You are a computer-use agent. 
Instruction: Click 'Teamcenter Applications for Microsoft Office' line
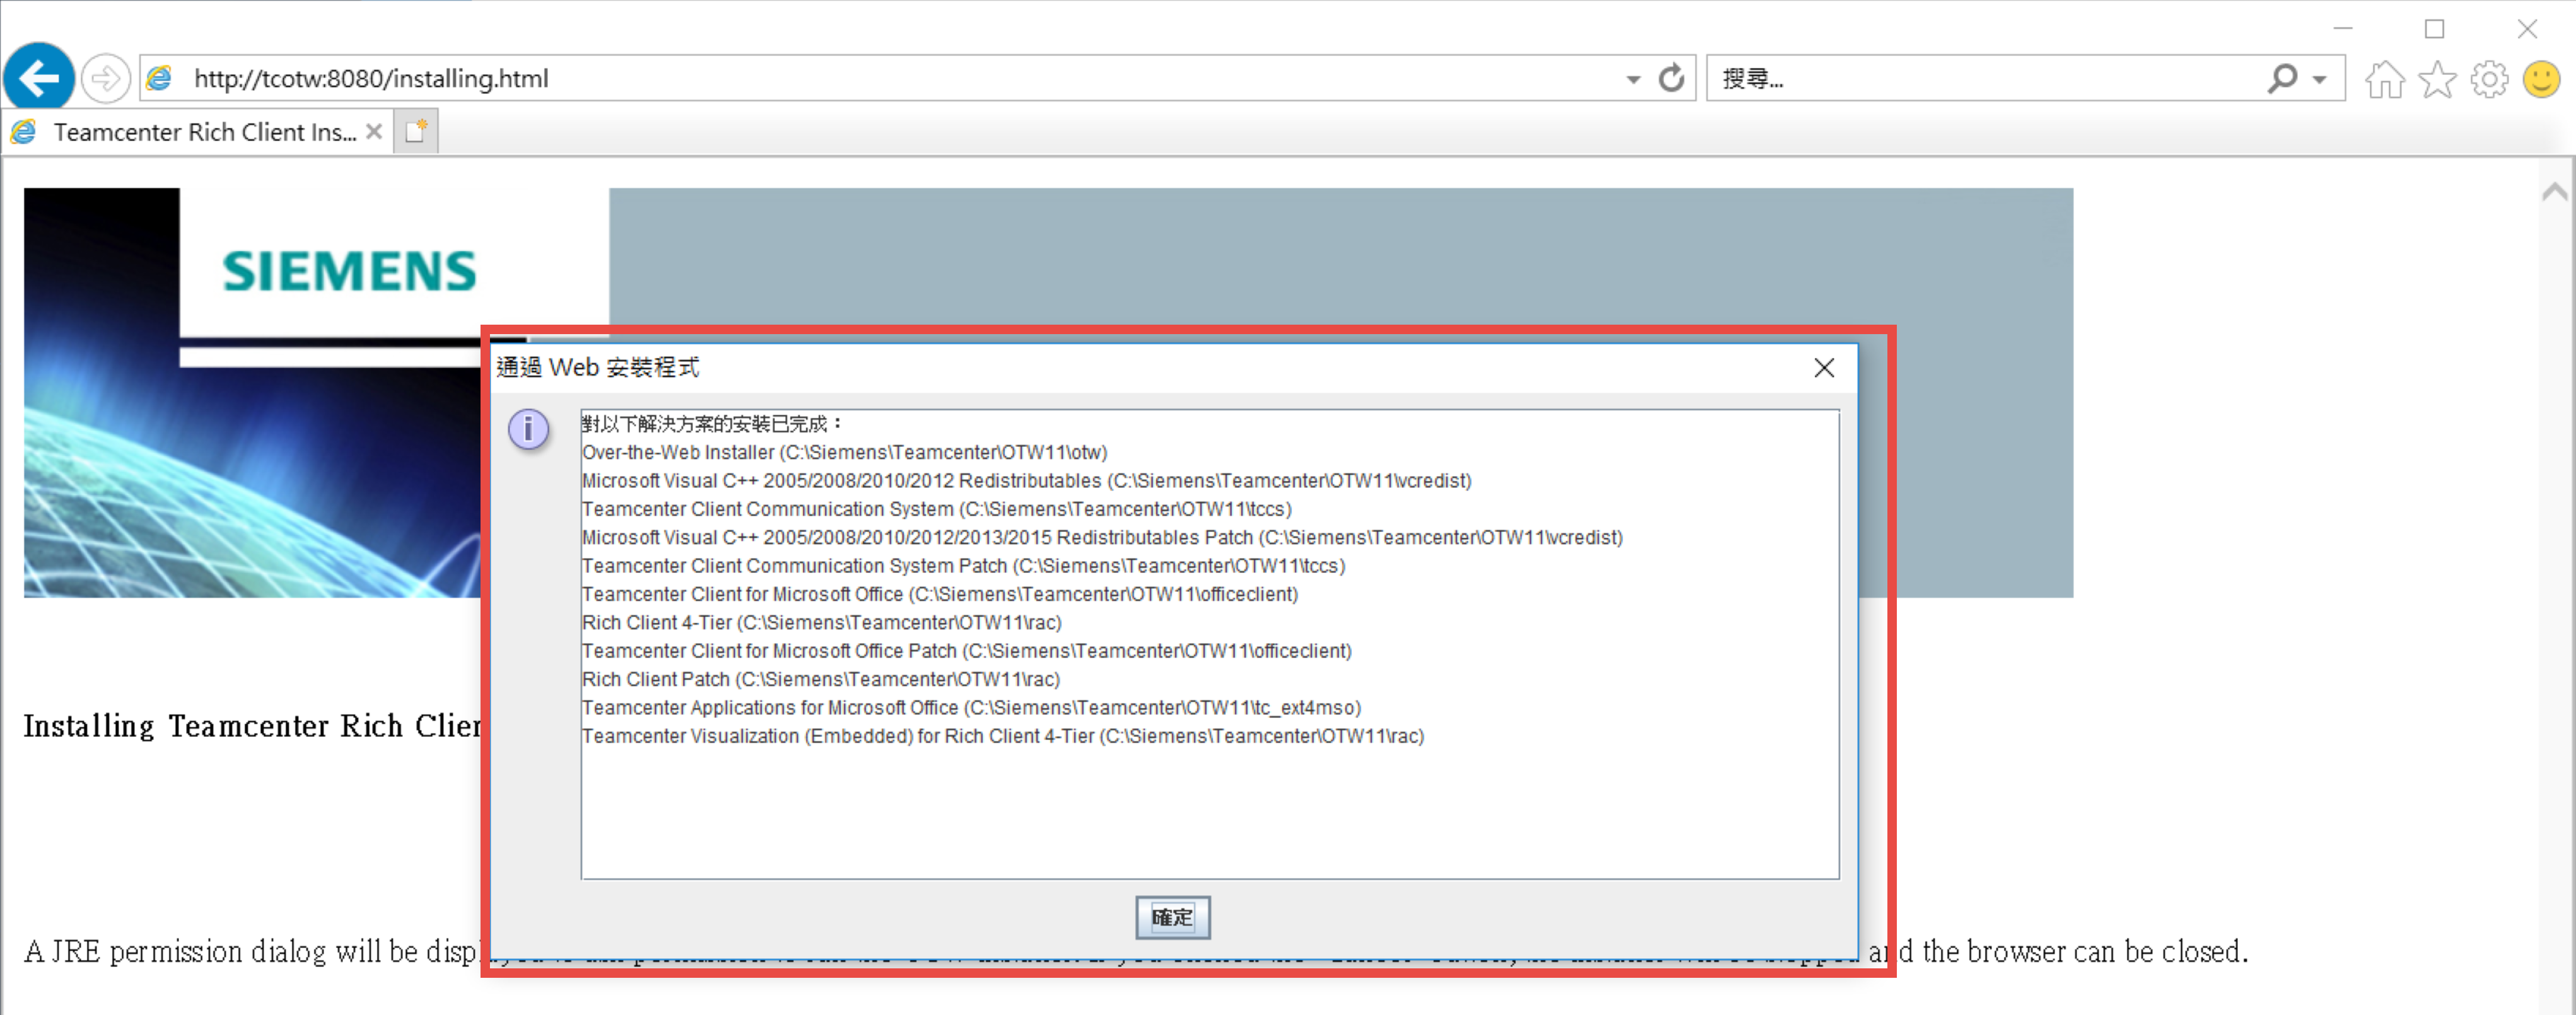pos(971,707)
